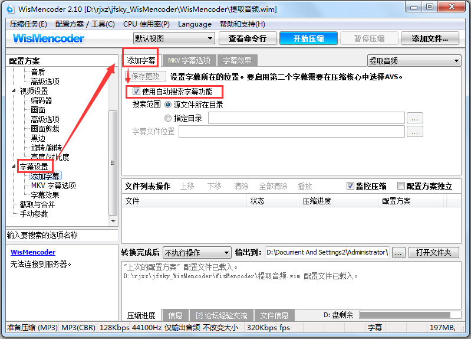Open the 提取音频 profile dropdown
Image resolution: width=471 pixels, height=339 pixels.
pos(414,61)
